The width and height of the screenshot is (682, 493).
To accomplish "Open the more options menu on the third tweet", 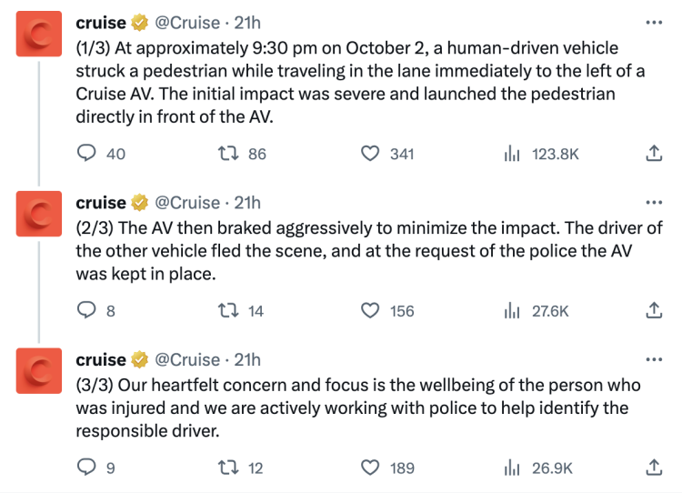I will click(x=653, y=359).
